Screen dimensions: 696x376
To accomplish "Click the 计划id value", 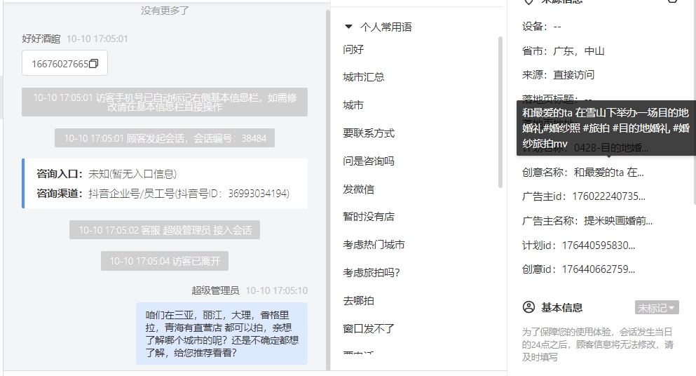I will [x=599, y=246].
